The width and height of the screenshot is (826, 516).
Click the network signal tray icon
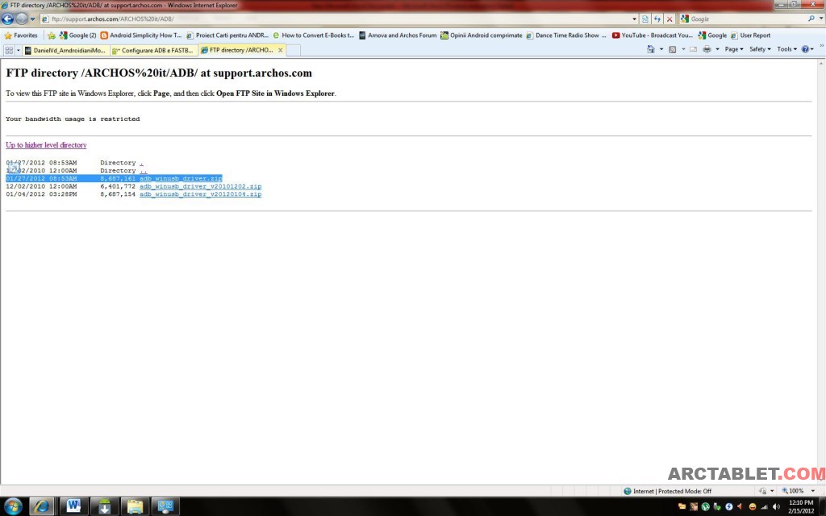764,507
